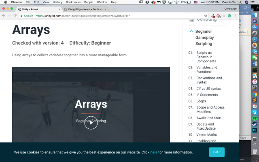Reload the Unity Arrays page
259x162 pixels.
(15, 16)
